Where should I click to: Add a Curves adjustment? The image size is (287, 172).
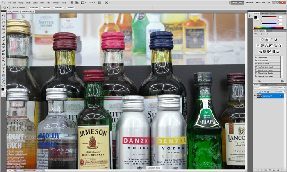pyautogui.click(x=271, y=40)
